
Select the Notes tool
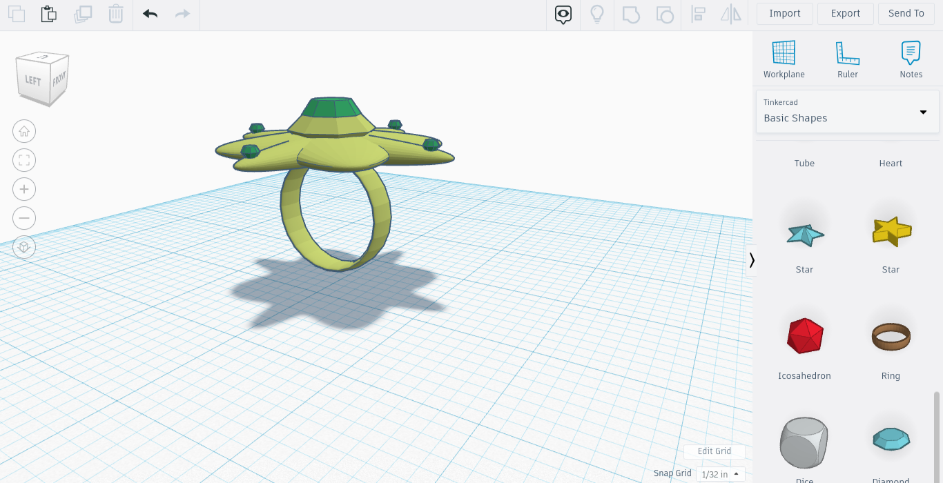coord(911,59)
